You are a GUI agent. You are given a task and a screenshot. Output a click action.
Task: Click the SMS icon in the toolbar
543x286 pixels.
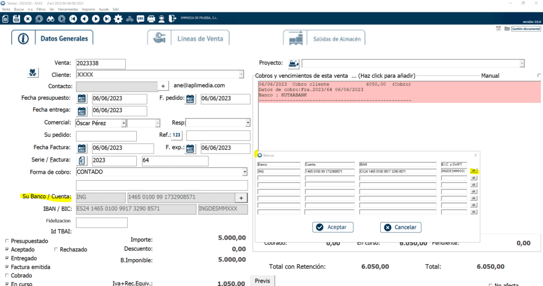pyautogui.click(x=141, y=19)
